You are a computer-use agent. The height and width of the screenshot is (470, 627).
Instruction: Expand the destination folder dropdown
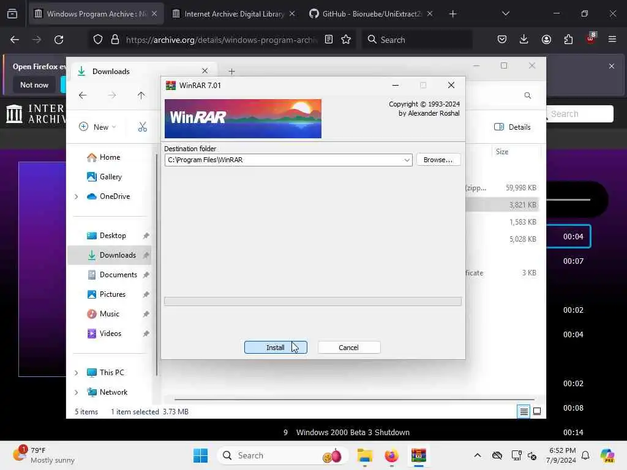click(x=407, y=160)
